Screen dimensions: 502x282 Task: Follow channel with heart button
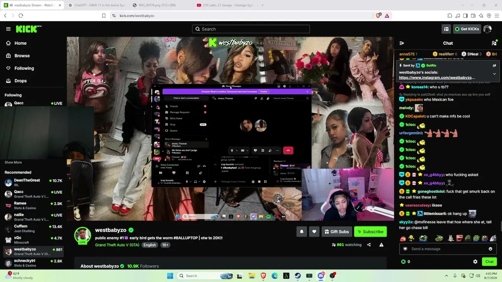314,231
